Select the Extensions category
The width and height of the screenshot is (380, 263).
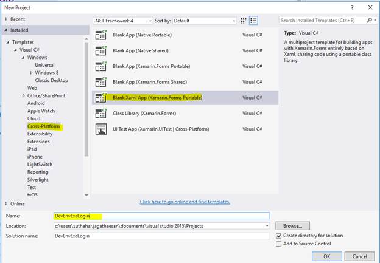(x=38, y=142)
